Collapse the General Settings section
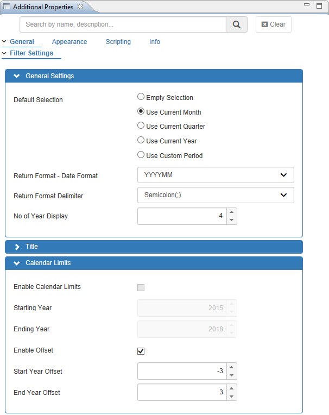 pos(17,76)
